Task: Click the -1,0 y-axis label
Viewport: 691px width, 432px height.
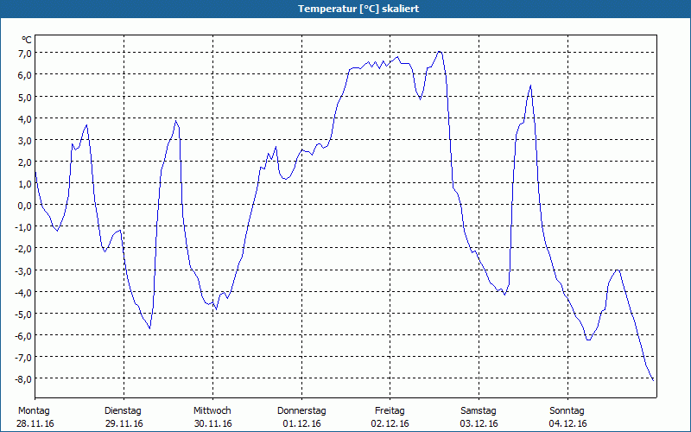Action: point(24,227)
